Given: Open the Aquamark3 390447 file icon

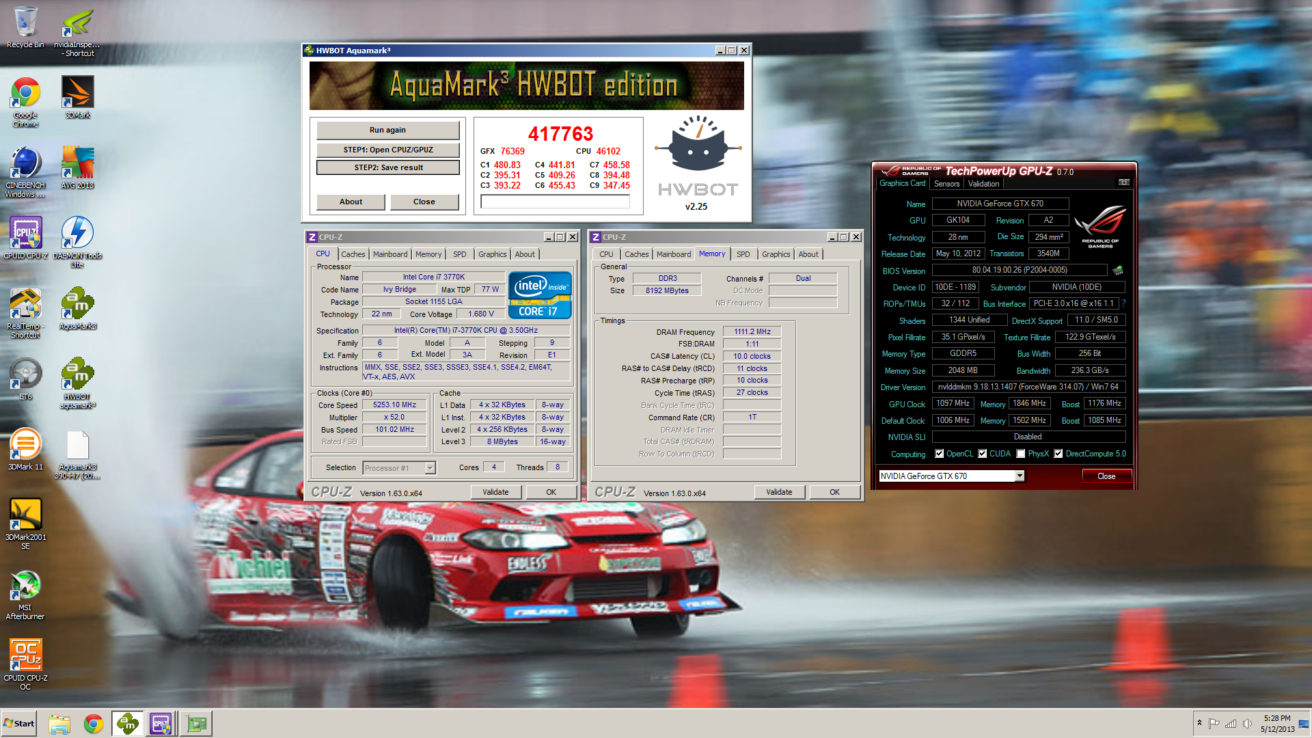Looking at the screenshot, I should point(77,454).
